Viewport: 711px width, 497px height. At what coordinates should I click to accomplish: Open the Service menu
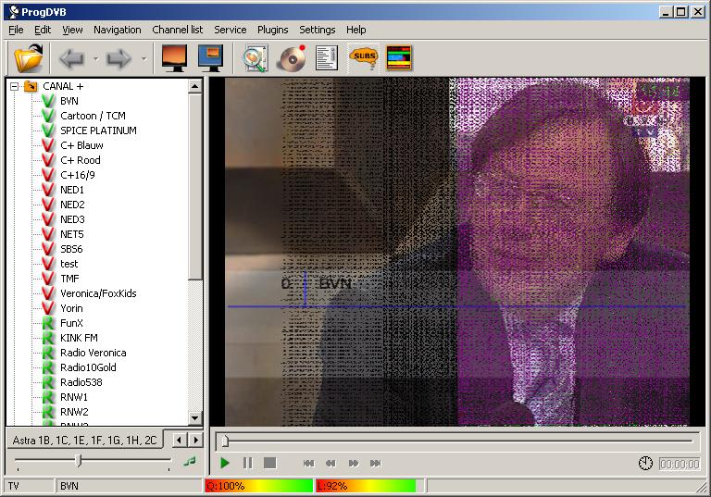(x=231, y=30)
